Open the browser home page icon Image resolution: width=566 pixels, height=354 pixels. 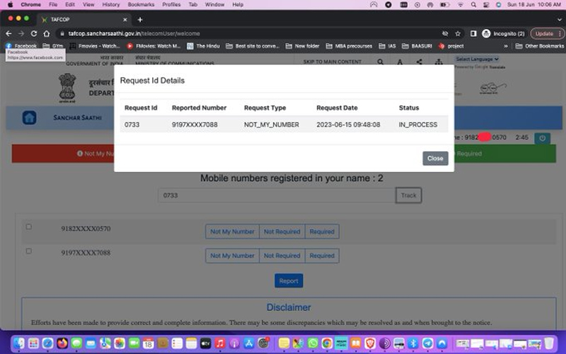[47, 33]
